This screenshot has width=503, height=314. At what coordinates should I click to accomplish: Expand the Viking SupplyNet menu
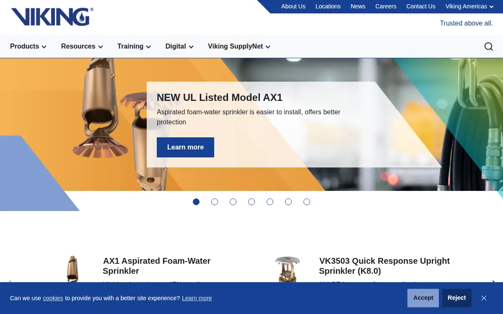click(239, 46)
